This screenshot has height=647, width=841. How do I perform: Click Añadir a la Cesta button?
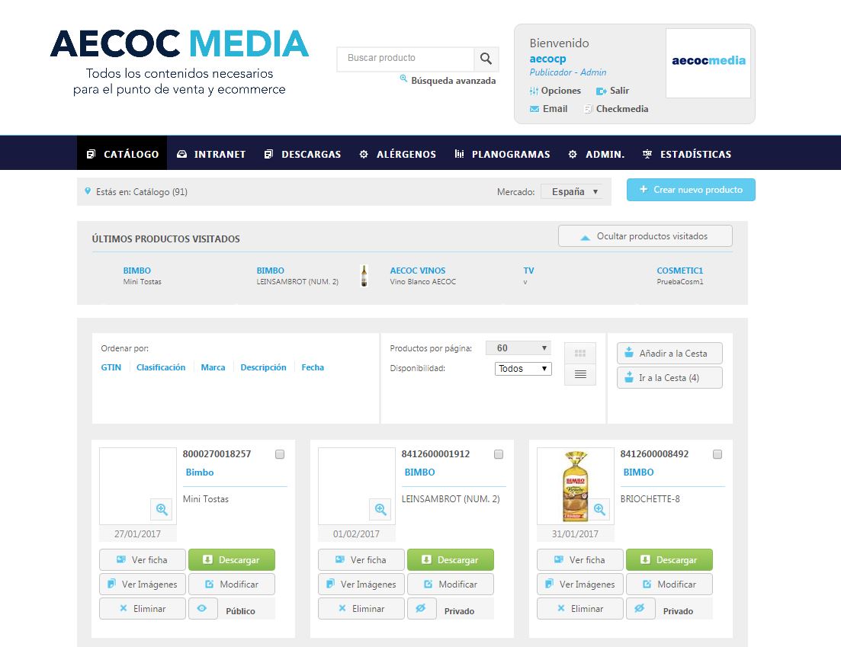[669, 354]
